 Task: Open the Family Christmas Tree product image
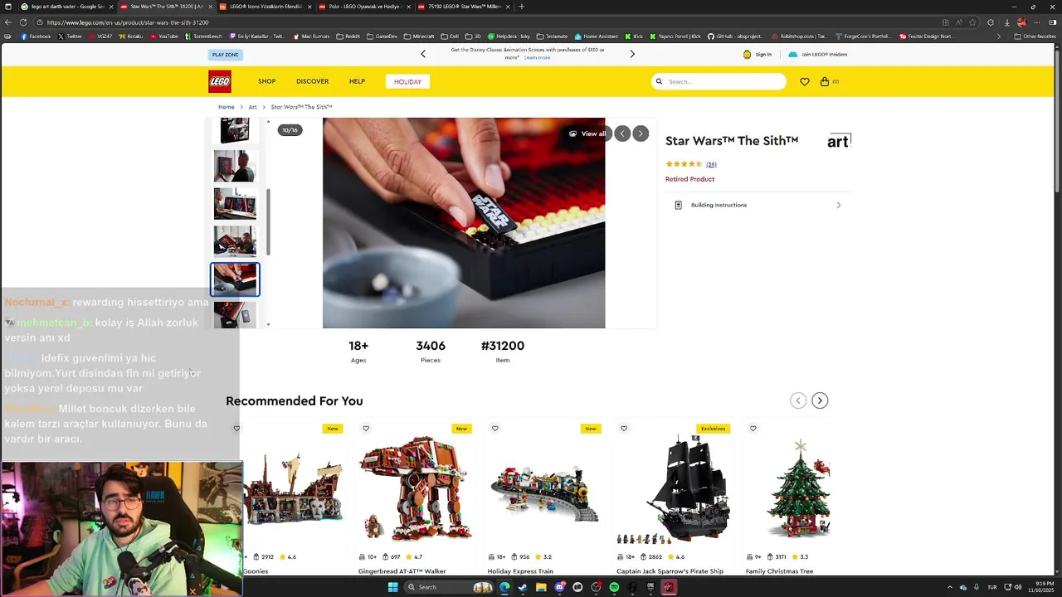coord(799,489)
